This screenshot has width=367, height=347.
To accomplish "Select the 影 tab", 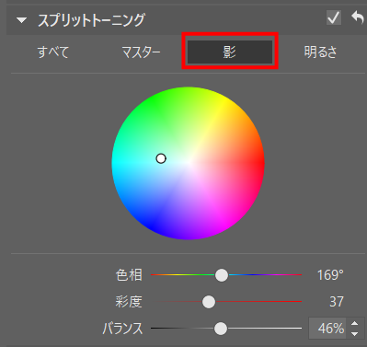I will click(x=230, y=52).
